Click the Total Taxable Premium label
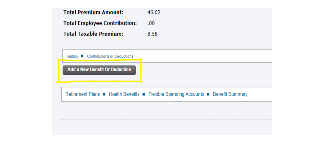Viewport: 317px width, 142px height. click(93, 34)
